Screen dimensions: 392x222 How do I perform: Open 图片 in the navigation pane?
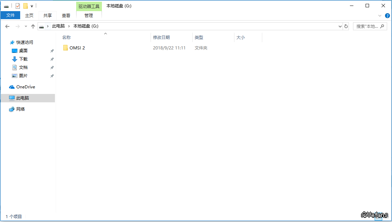[x=23, y=76]
